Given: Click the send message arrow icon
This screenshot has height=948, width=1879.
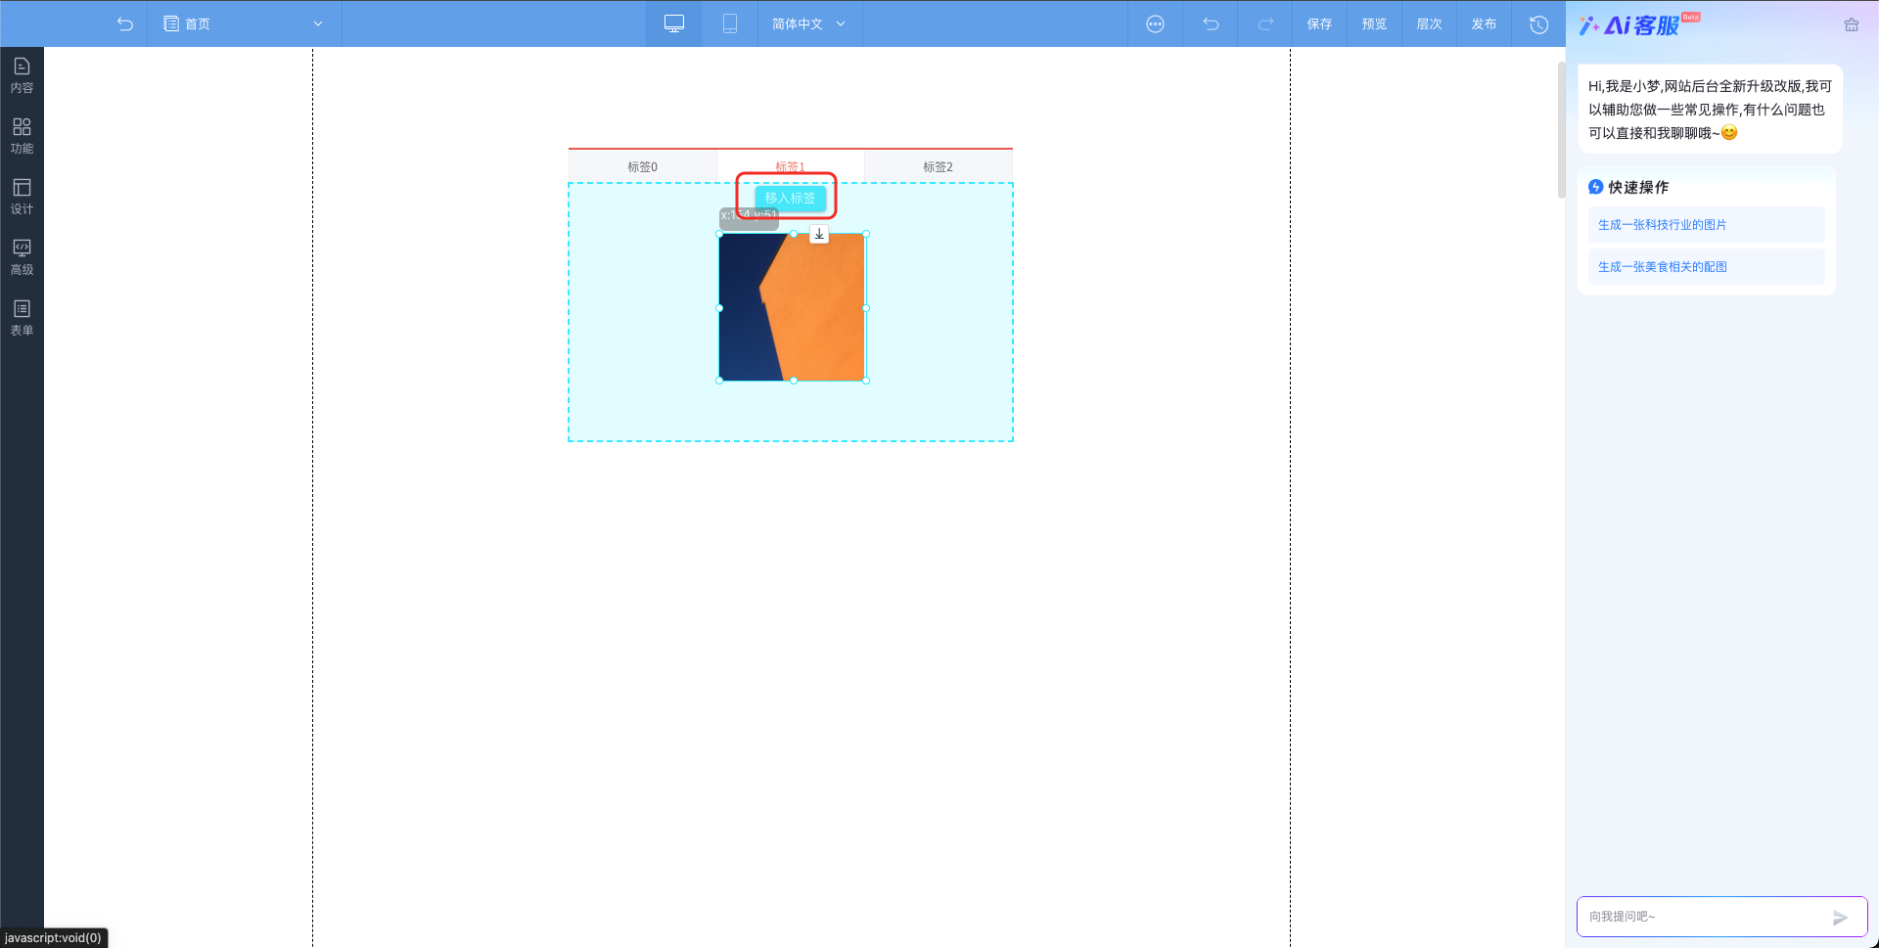Looking at the screenshot, I should (1840, 918).
